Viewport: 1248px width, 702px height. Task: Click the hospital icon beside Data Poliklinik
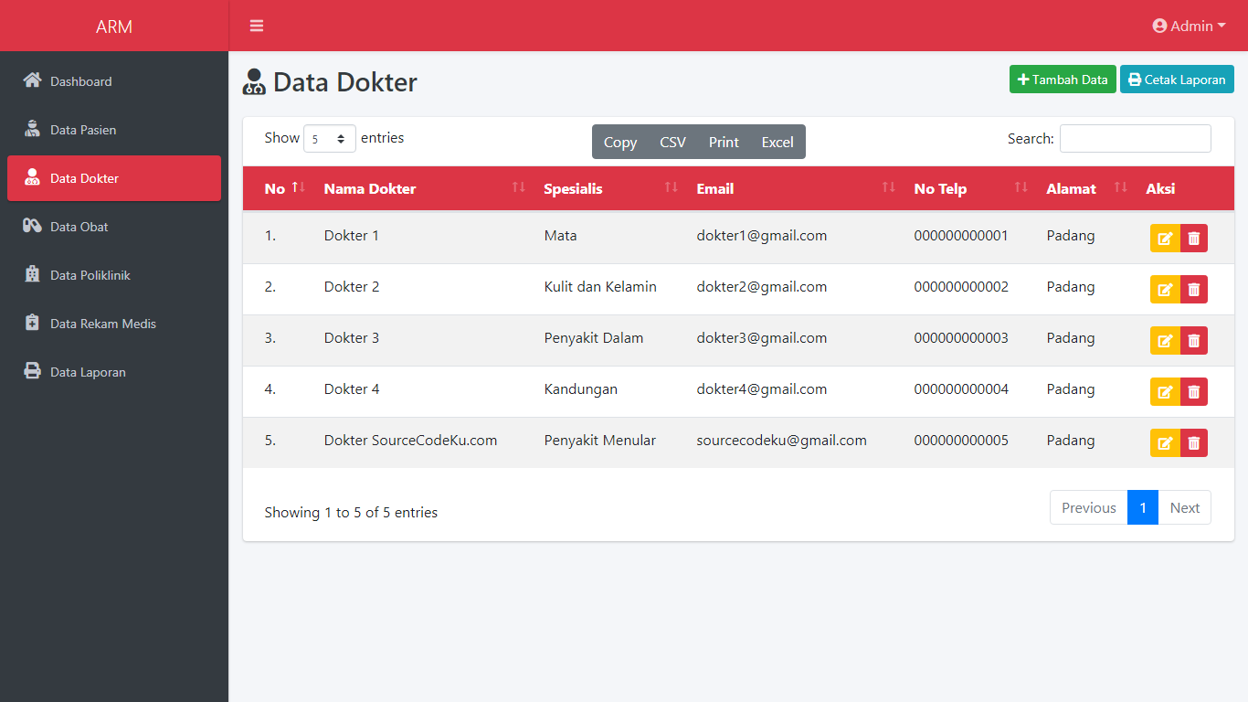click(x=32, y=274)
